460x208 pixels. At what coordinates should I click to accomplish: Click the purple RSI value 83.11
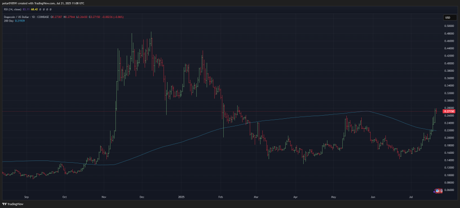(x=26, y=9)
